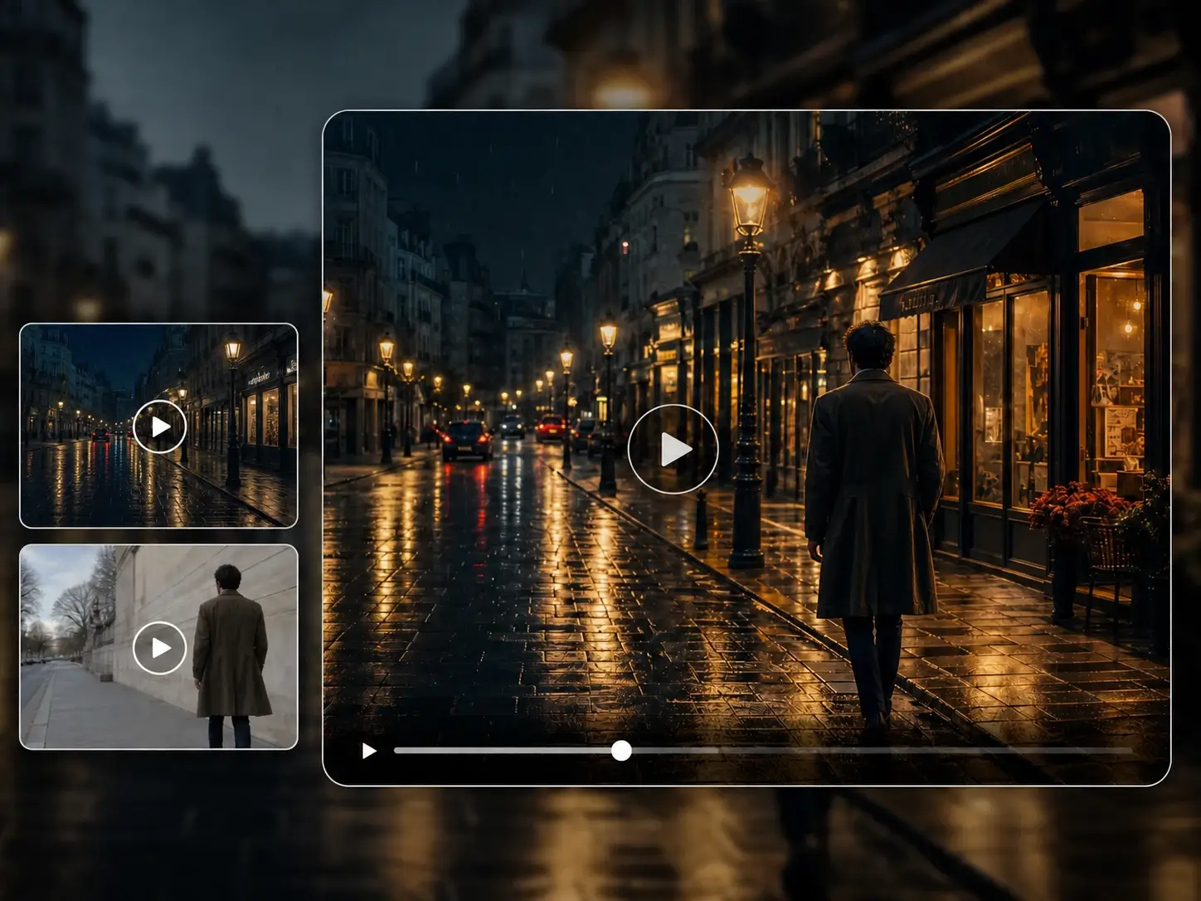The height and width of the screenshot is (901, 1201).
Task: Click the black awning above the shop
Action: coord(962,265)
